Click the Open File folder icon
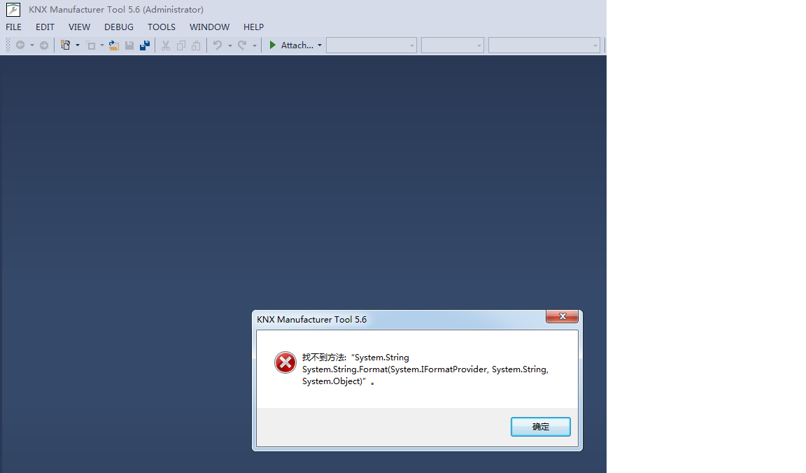Screen dimensions: 806x473 114,45
